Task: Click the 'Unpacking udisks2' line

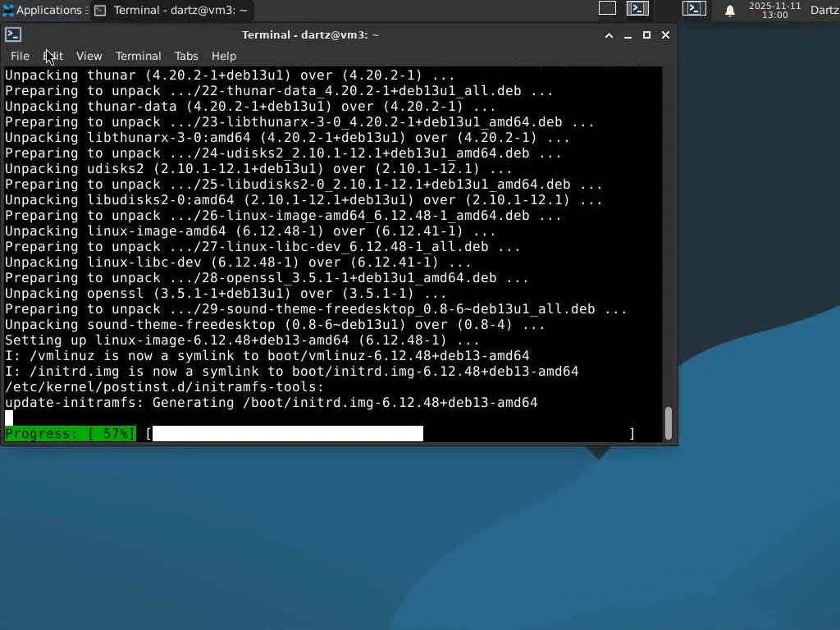Action: point(258,168)
